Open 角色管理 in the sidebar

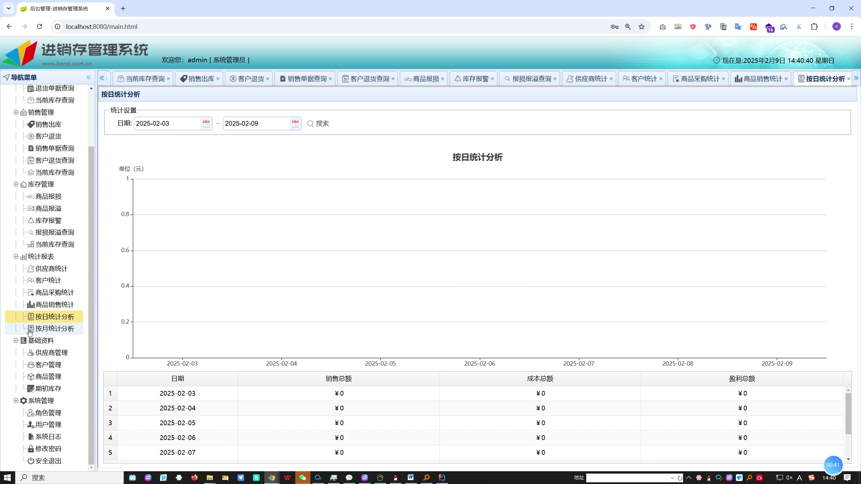click(x=48, y=413)
